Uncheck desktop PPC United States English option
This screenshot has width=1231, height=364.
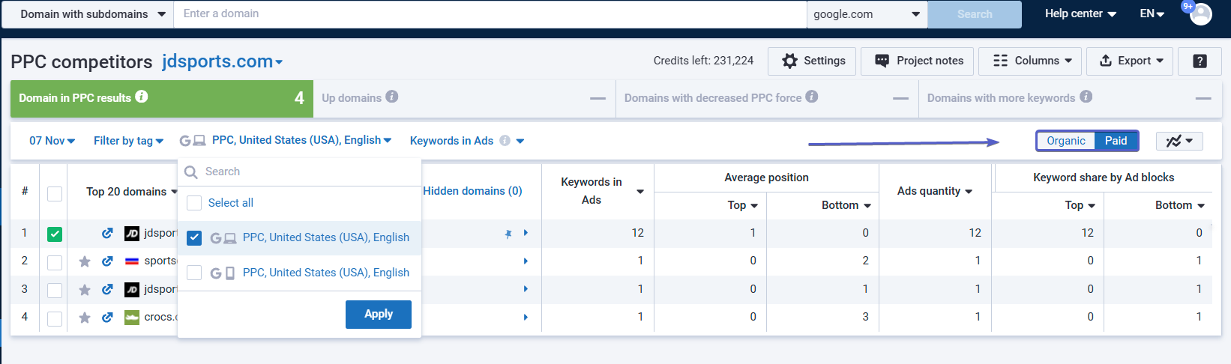(194, 237)
